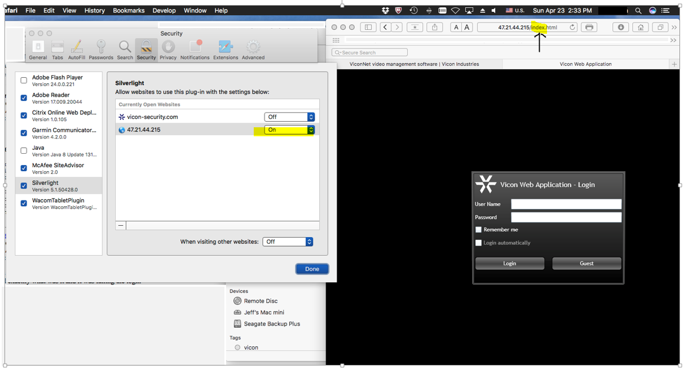Image resolution: width=684 pixels, height=370 pixels.
Task: Enable the Java plug-in checkbox
Action: click(24, 151)
